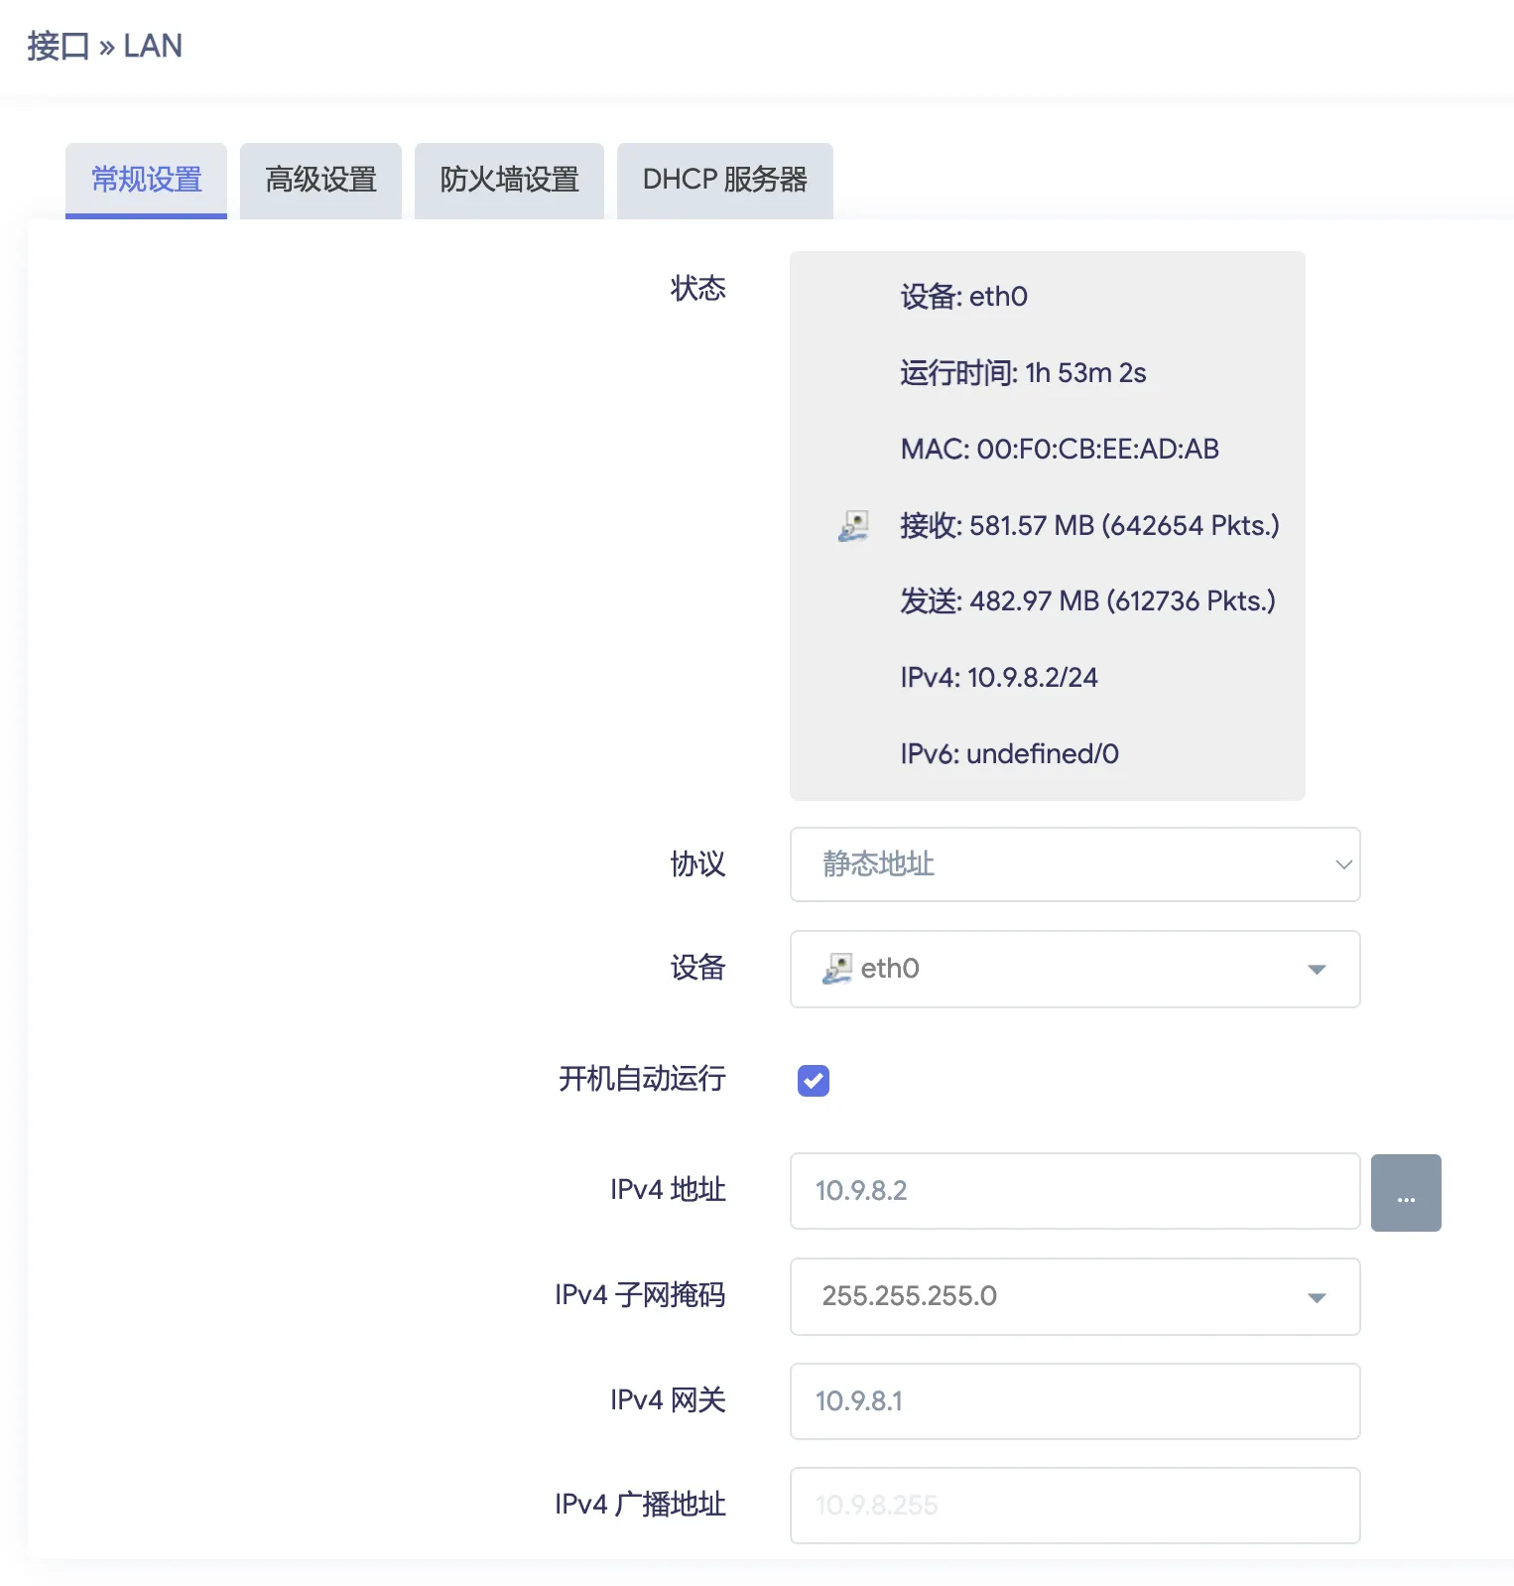This screenshot has height=1586, width=1514.
Task: Switch to the 常规设置 tab
Action: coord(146,180)
